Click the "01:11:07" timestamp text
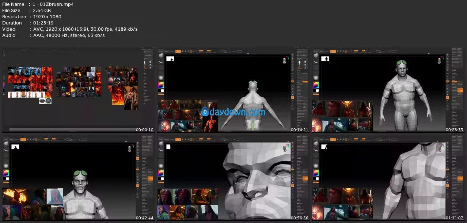The image size is (467, 223). [x=454, y=218]
